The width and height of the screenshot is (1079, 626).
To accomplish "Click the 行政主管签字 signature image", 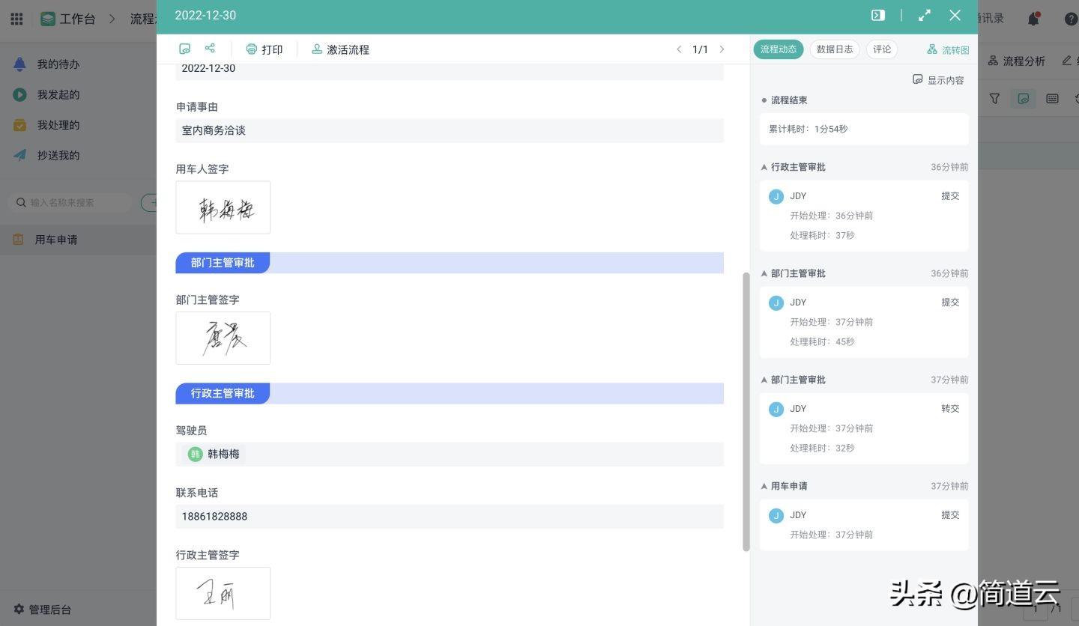I will pos(223,593).
